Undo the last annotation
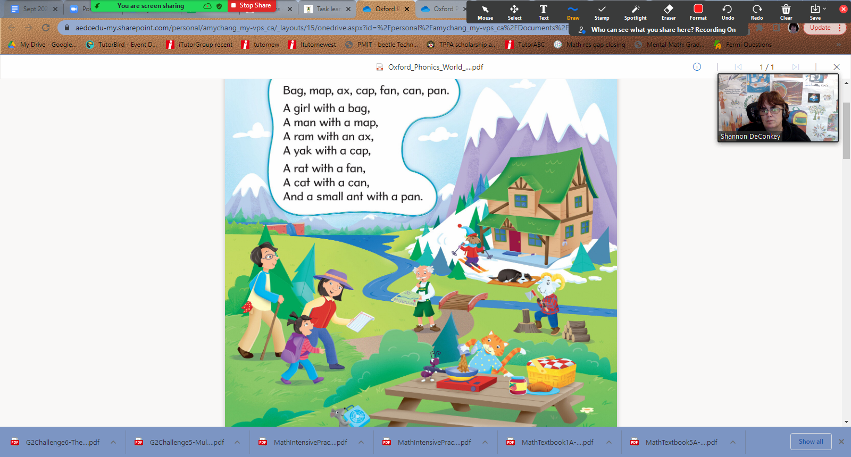The width and height of the screenshot is (851, 457). click(x=728, y=12)
